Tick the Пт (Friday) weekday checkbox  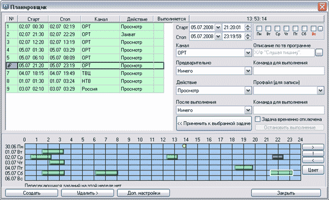[x=296, y=28]
